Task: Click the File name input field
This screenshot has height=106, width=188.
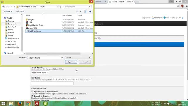Action: click(44, 58)
